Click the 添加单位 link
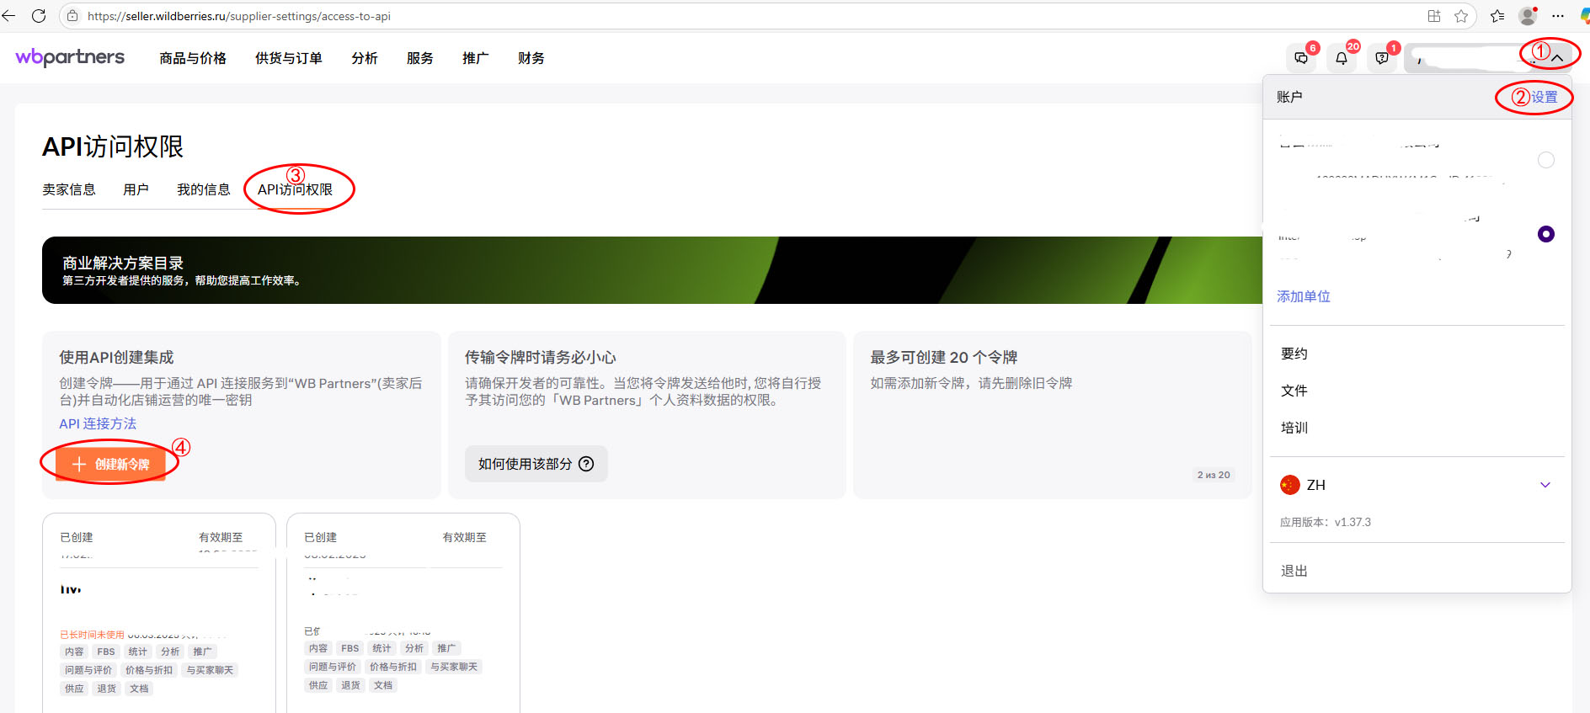This screenshot has height=713, width=1590. coord(1304,296)
